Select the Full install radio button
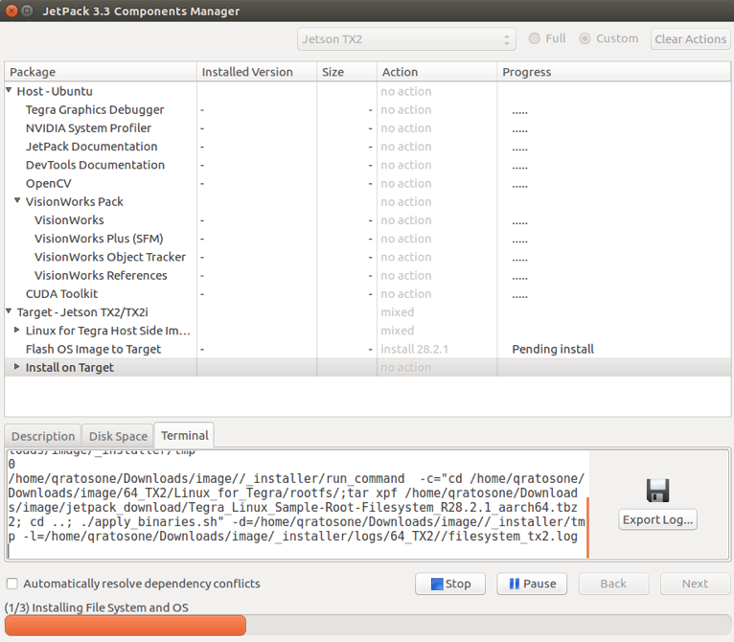Image resolution: width=734 pixels, height=642 pixels. coord(535,39)
